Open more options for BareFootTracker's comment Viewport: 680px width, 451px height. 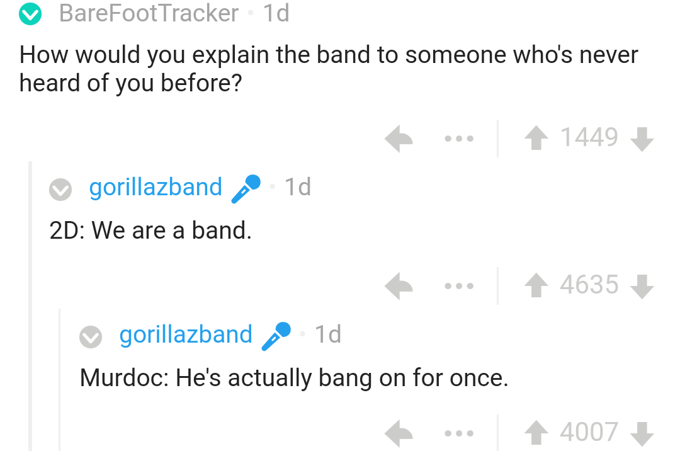pyautogui.click(x=459, y=139)
